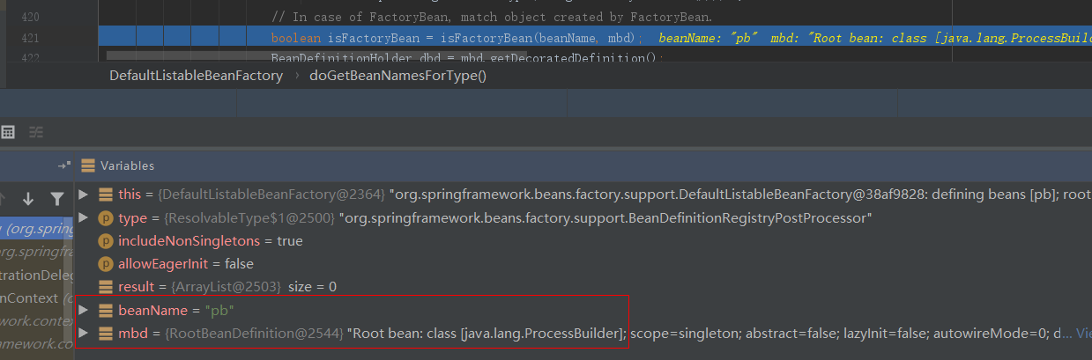Image resolution: width=1092 pixels, height=360 pixels.
Task: Click the Variables panel header icon
Action: point(87,165)
